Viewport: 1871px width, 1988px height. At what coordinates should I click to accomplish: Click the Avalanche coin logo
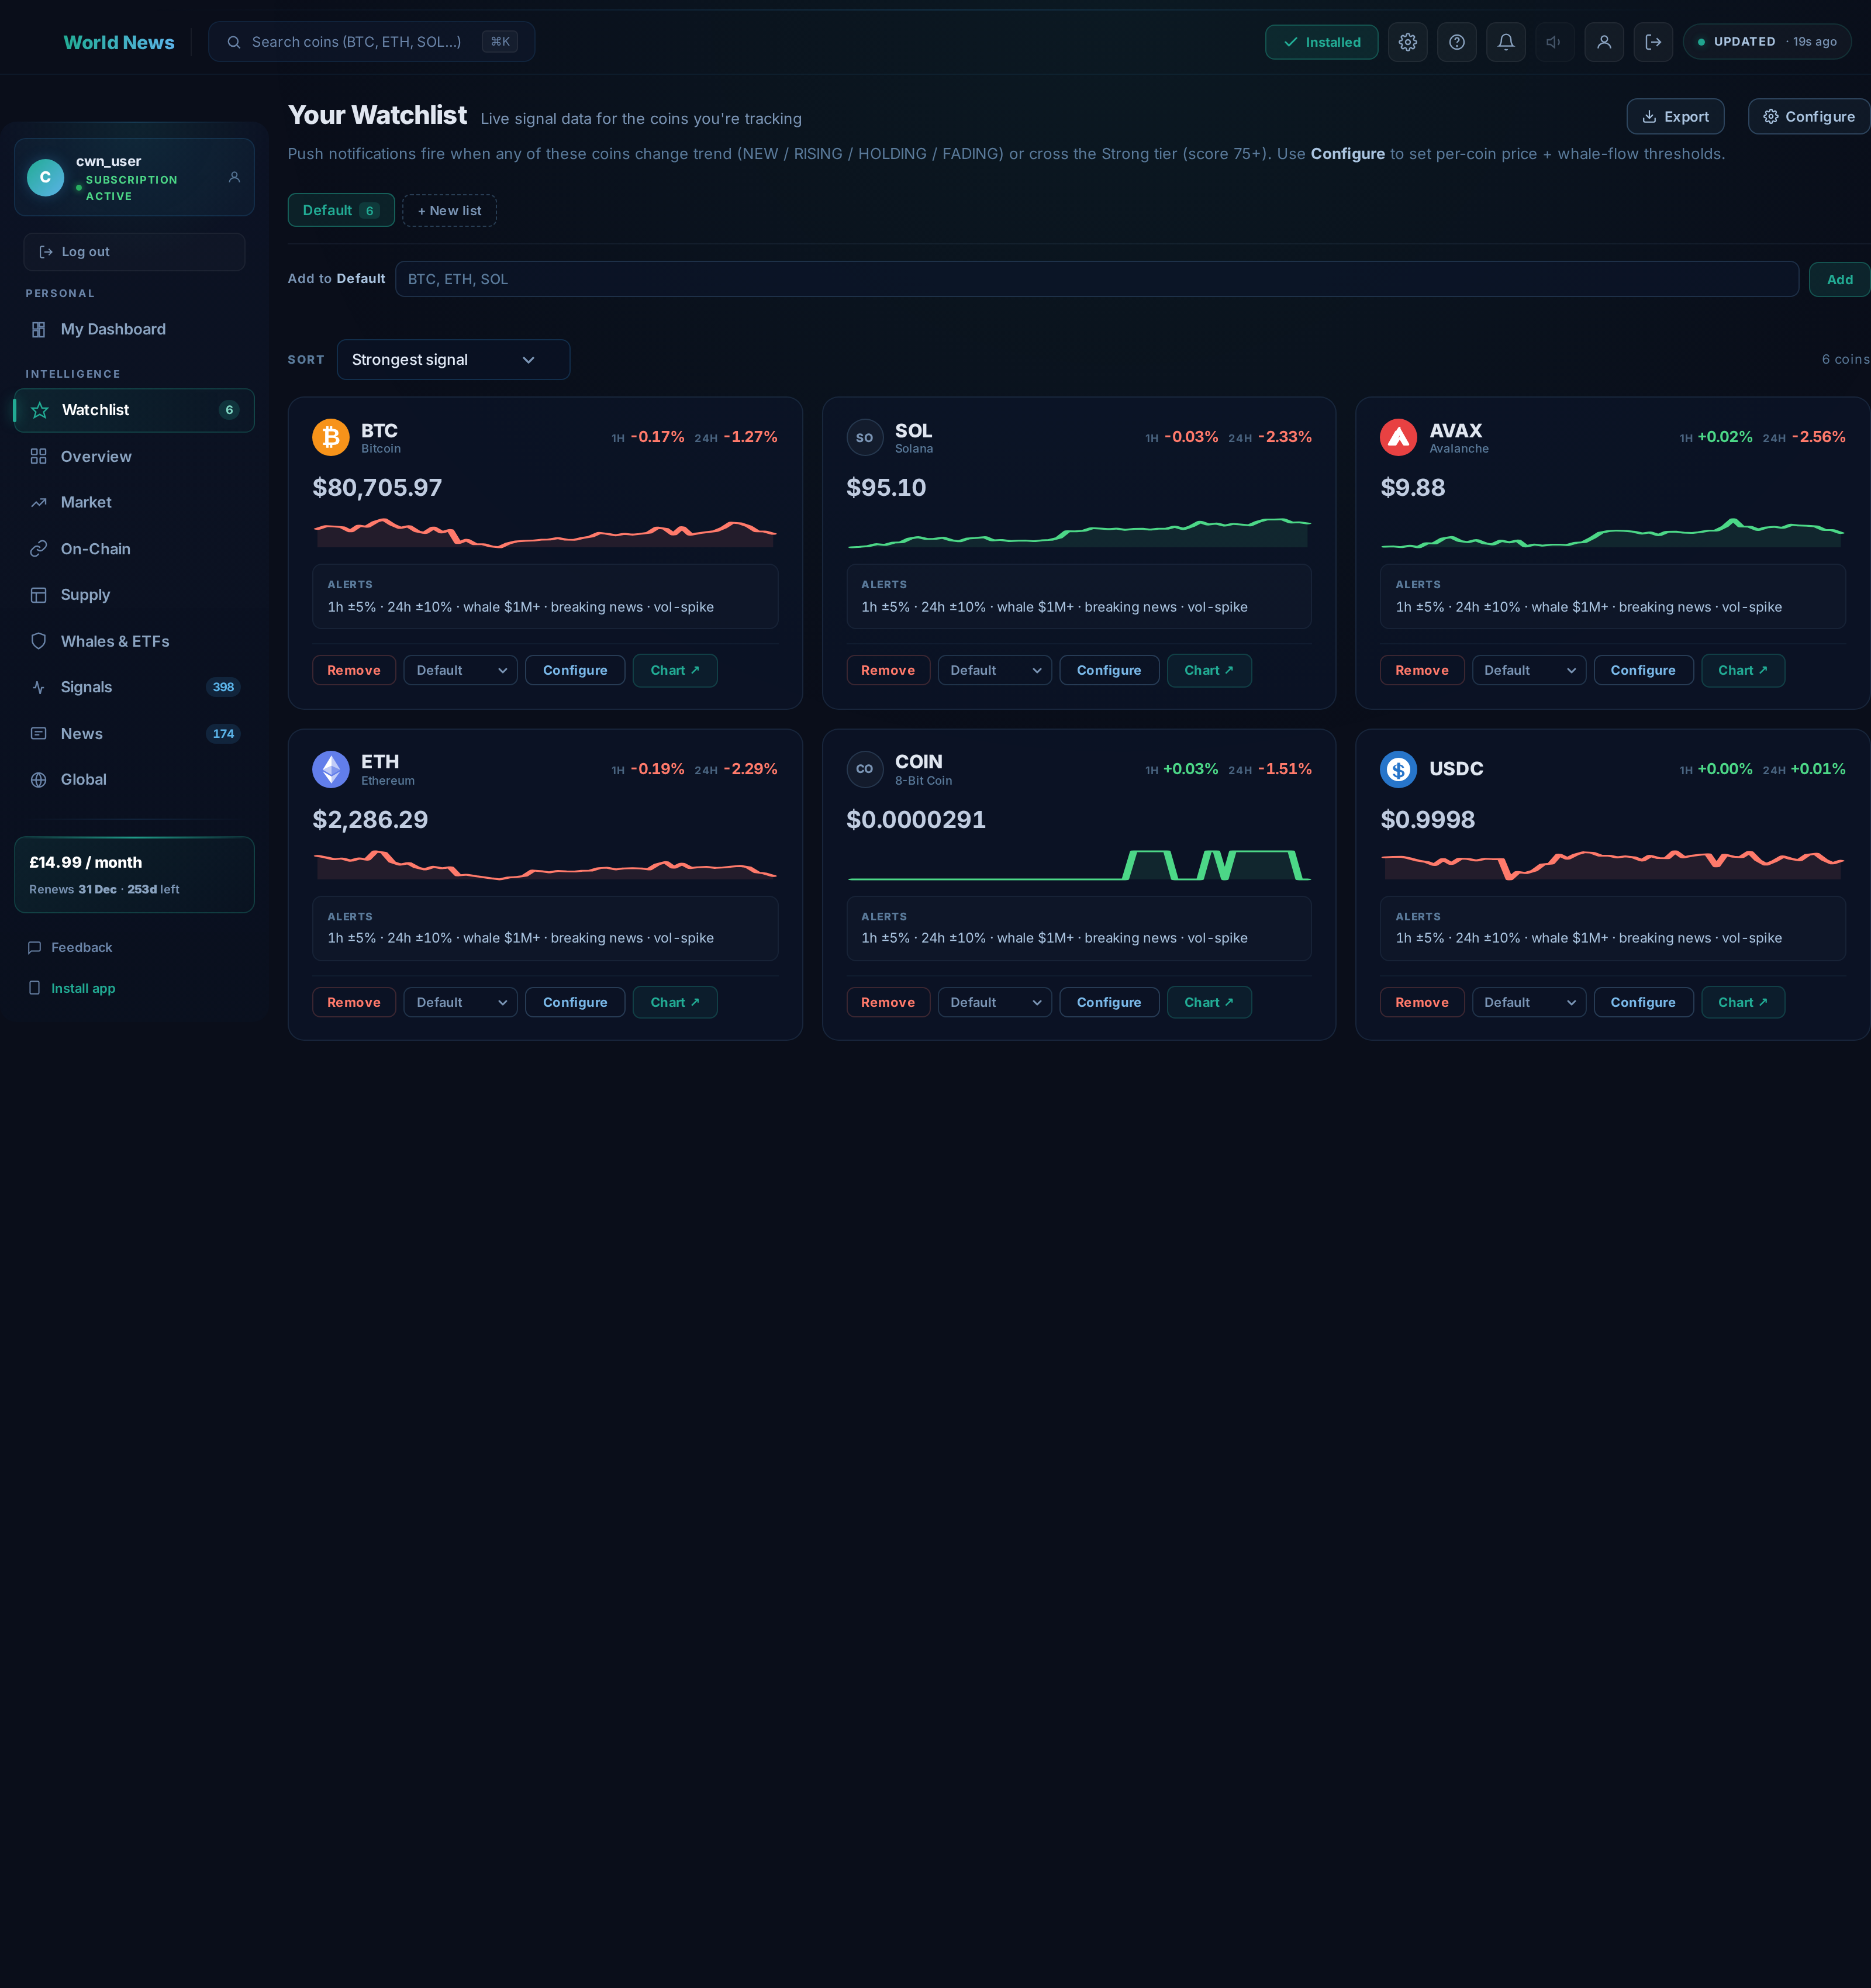tap(1398, 437)
